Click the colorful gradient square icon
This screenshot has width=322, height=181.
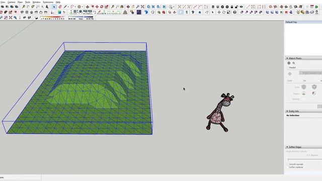coord(59,12)
